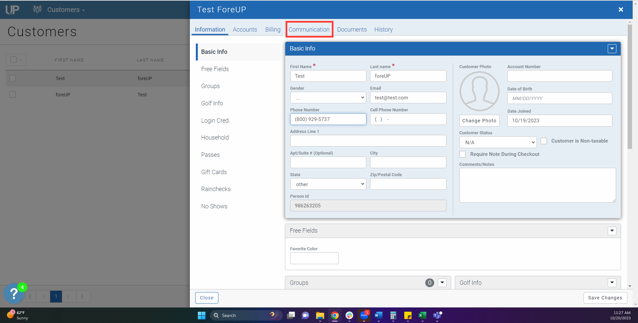Open the State dropdown showing other
Screen dimensions: 638x323
click(328, 184)
